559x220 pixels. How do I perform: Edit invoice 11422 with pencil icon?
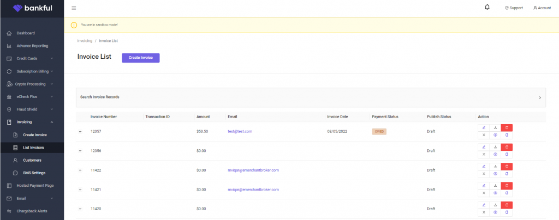point(484,166)
